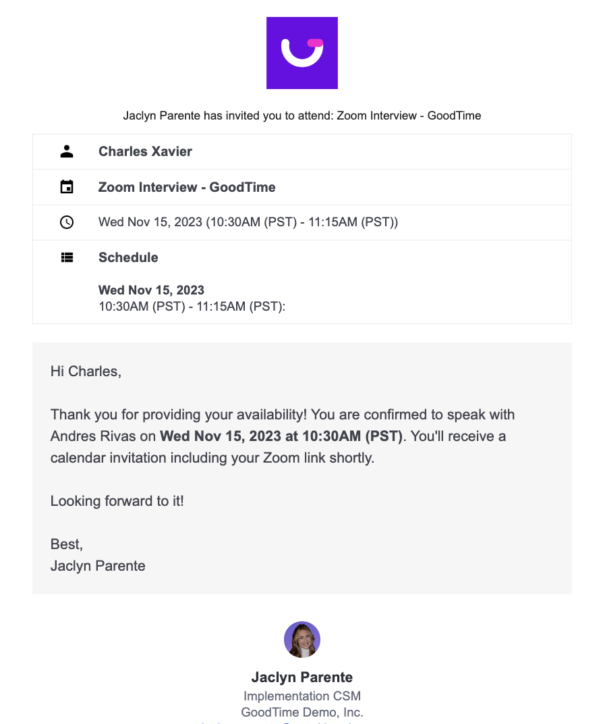Click the clock icon beside the interview time

(x=67, y=222)
